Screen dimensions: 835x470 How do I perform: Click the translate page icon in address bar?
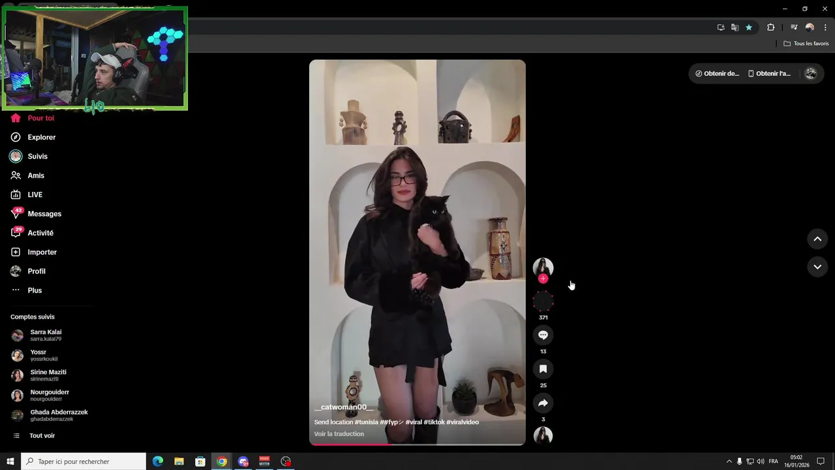(x=735, y=27)
